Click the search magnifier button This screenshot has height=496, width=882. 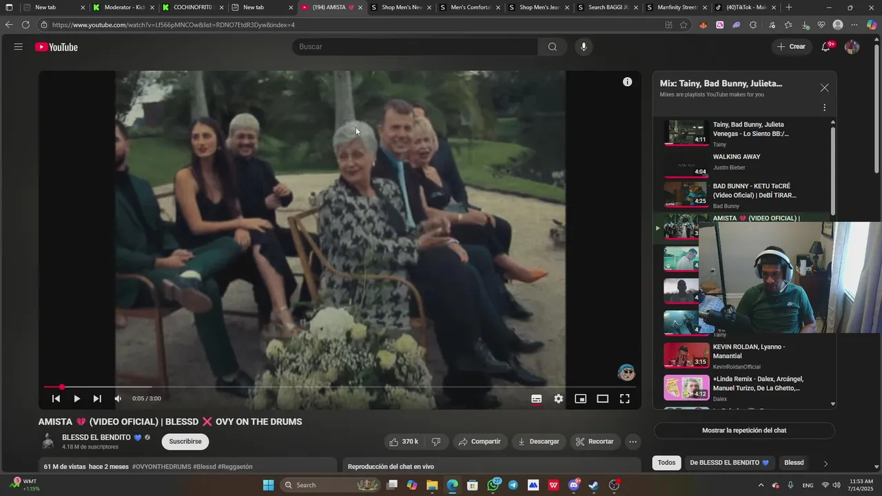coord(553,47)
